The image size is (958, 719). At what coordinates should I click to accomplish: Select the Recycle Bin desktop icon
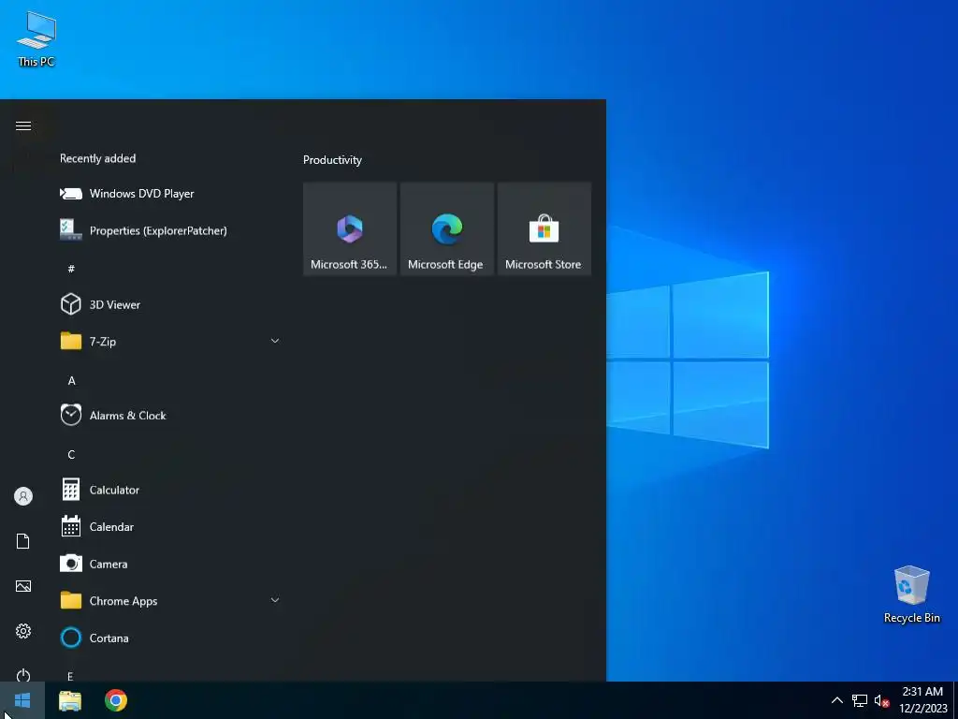point(911,594)
